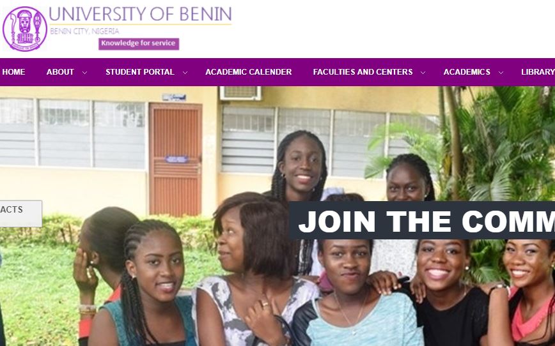Go to FACULTIES AND CENTERS
555x346 pixels.
(x=363, y=72)
